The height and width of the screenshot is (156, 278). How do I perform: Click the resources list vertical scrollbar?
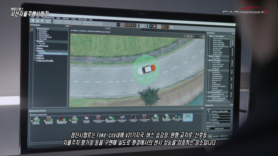click(230, 69)
